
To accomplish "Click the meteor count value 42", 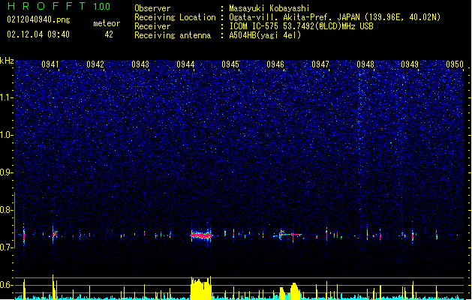I will pos(109,34).
